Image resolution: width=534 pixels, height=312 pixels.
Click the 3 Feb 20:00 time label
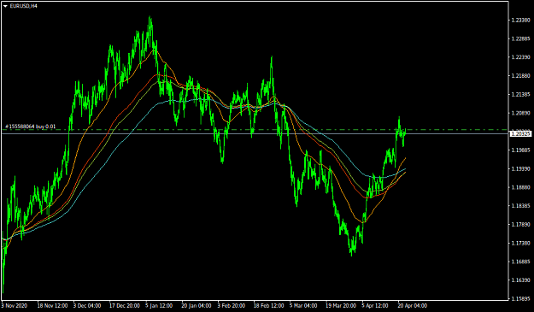(232, 306)
